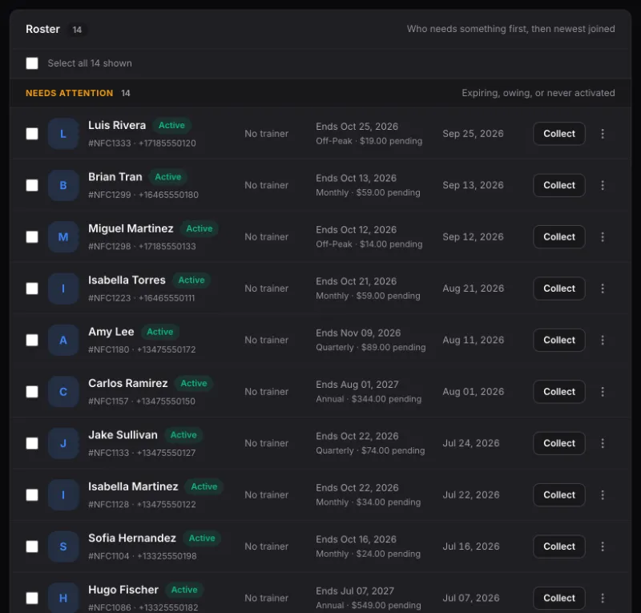Click Jake Sullivan's J avatar
The width and height of the screenshot is (641, 613).
(x=63, y=443)
